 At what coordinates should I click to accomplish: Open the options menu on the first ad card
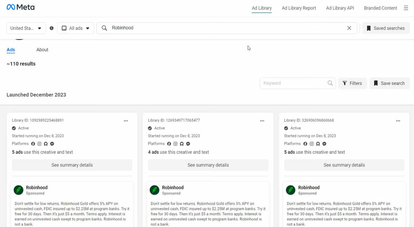(x=126, y=121)
